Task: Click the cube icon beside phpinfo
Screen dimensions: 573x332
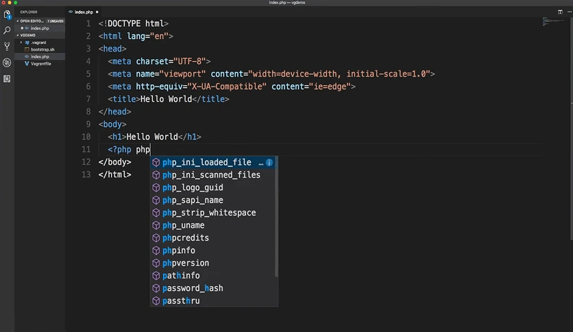Action: click(156, 250)
